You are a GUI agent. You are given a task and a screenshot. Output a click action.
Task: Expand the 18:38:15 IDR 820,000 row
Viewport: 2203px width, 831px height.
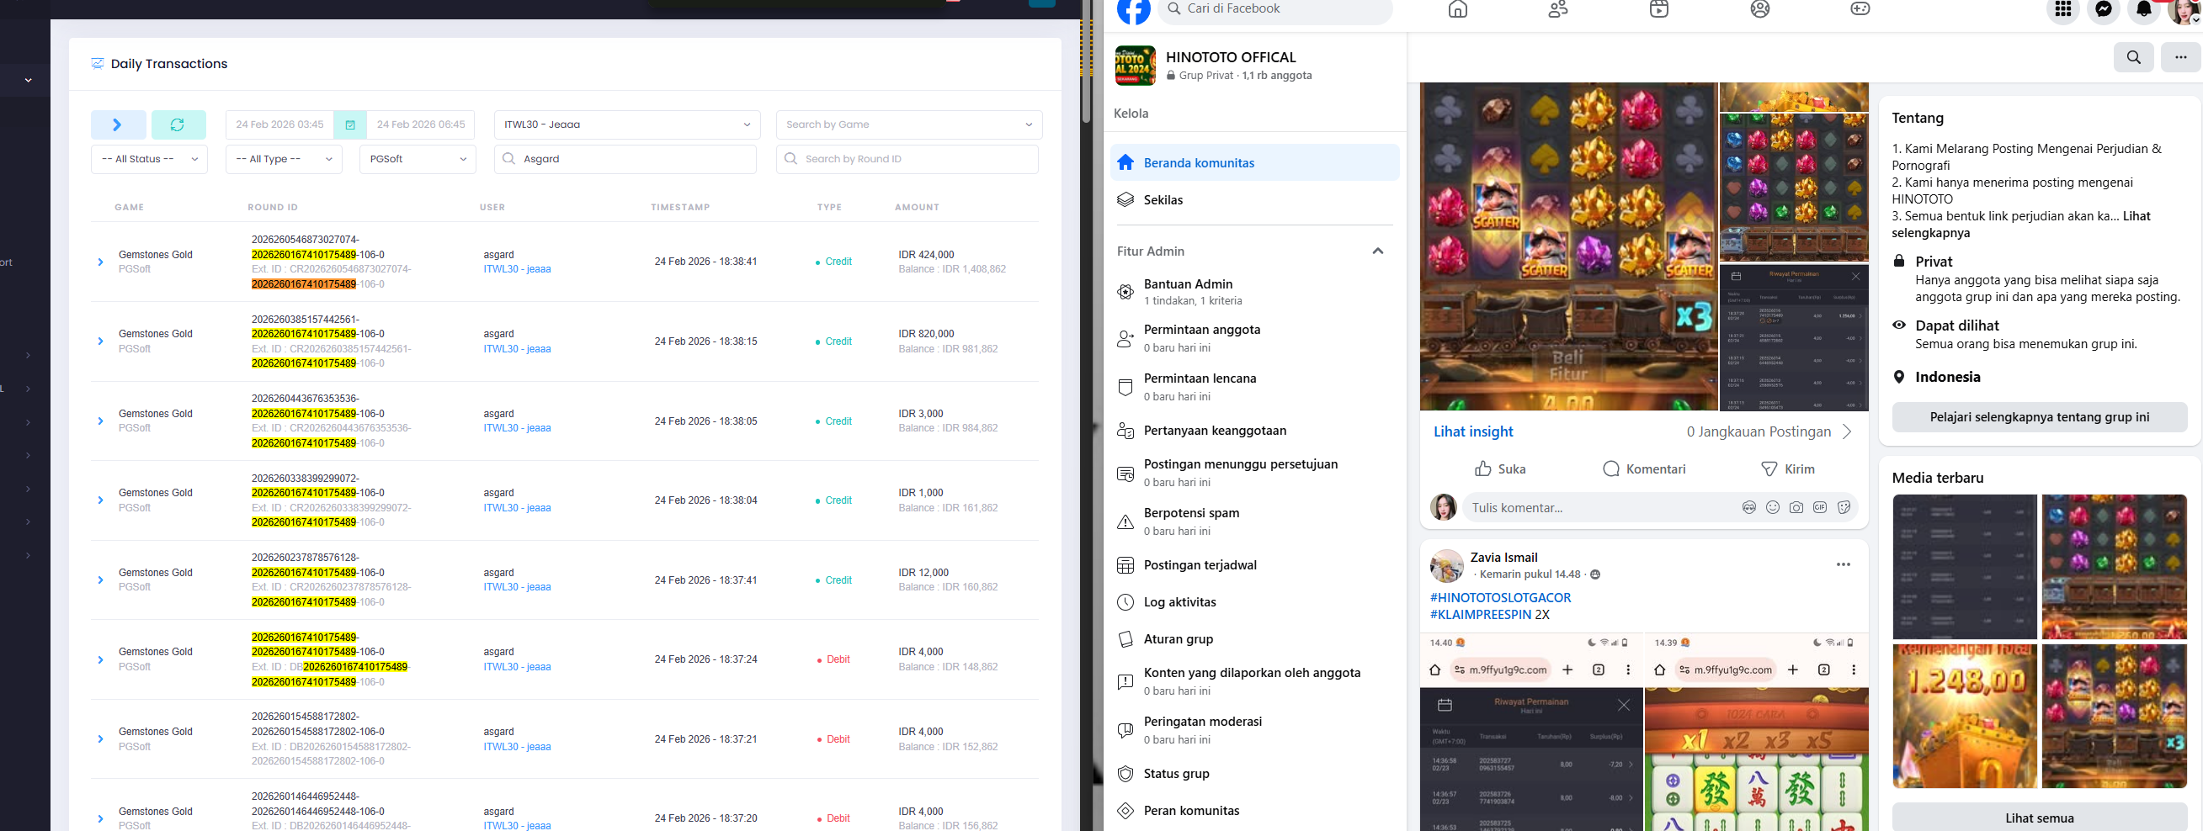(x=100, y=341)
